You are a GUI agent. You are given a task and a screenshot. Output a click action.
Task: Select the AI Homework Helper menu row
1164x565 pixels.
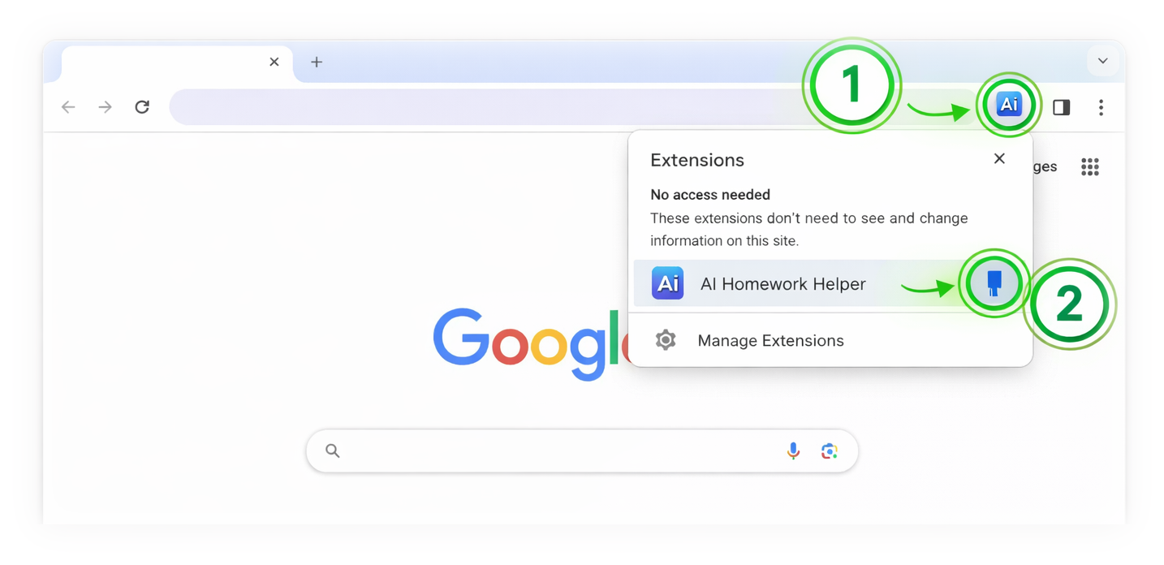click(782, 283)
